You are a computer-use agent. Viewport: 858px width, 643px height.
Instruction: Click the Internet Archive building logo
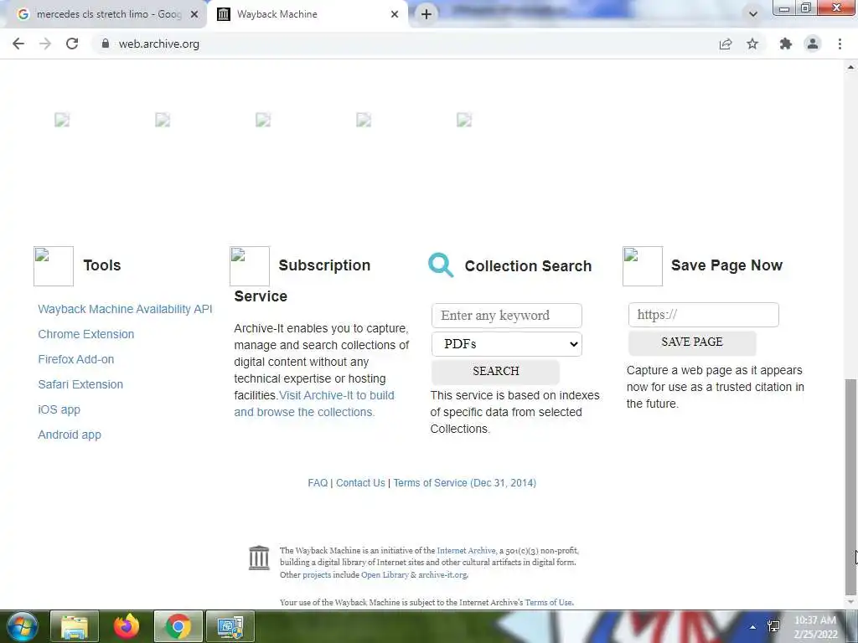pyautogui.click(x=259, y=558)
